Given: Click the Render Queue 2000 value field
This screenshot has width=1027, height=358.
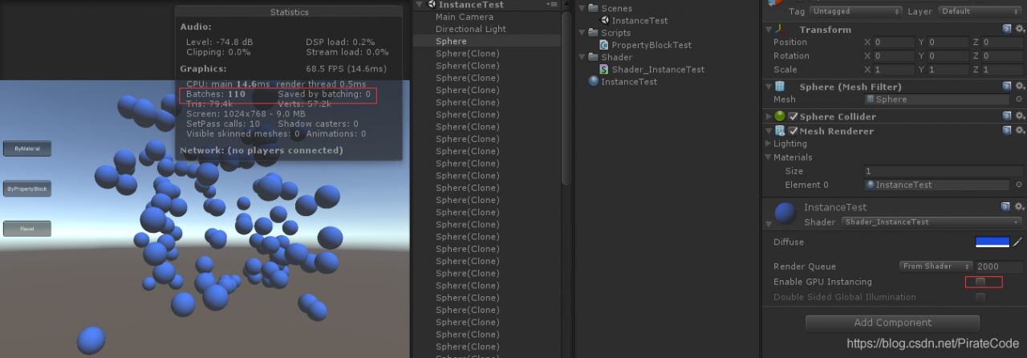Looking at the screenshot, I should pos(1001,266).
